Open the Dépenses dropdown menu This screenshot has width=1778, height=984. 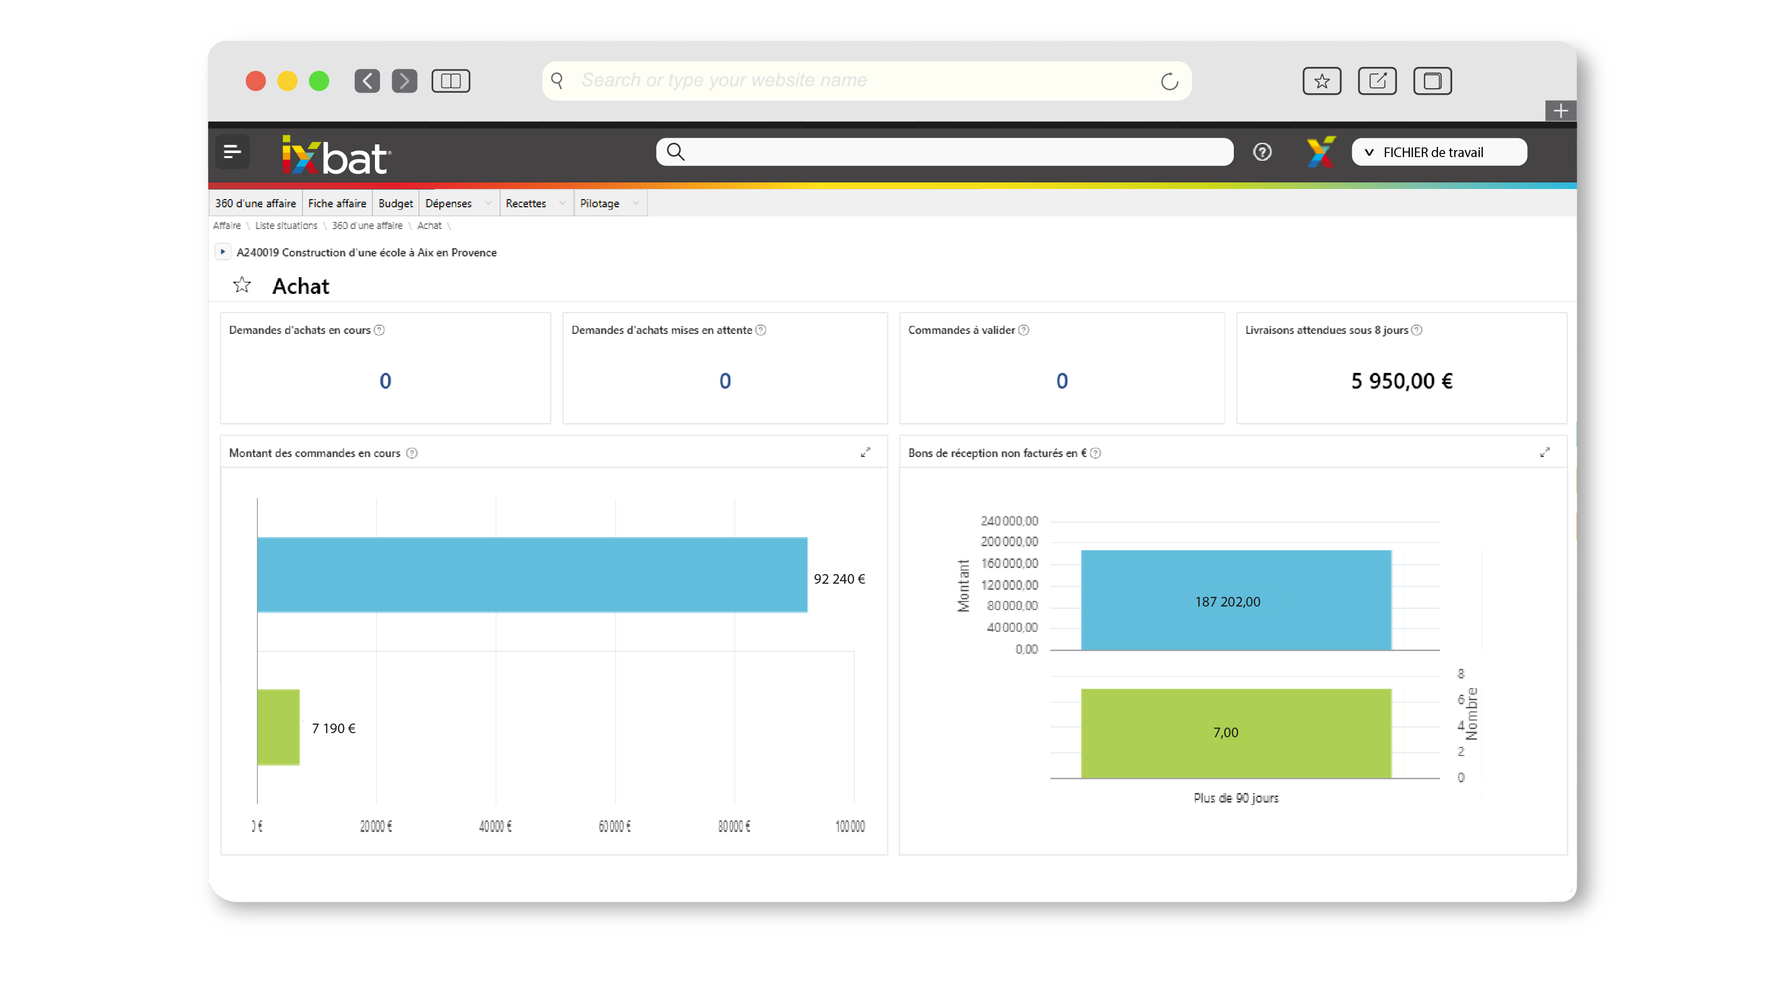458,203
